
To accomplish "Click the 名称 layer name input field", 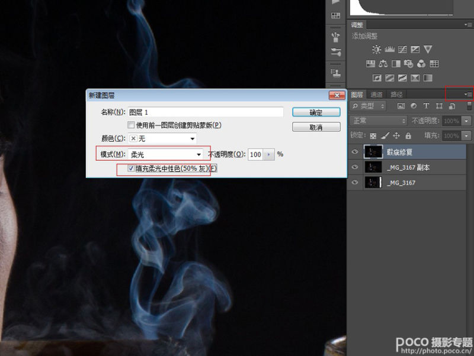I will point(206,112).
